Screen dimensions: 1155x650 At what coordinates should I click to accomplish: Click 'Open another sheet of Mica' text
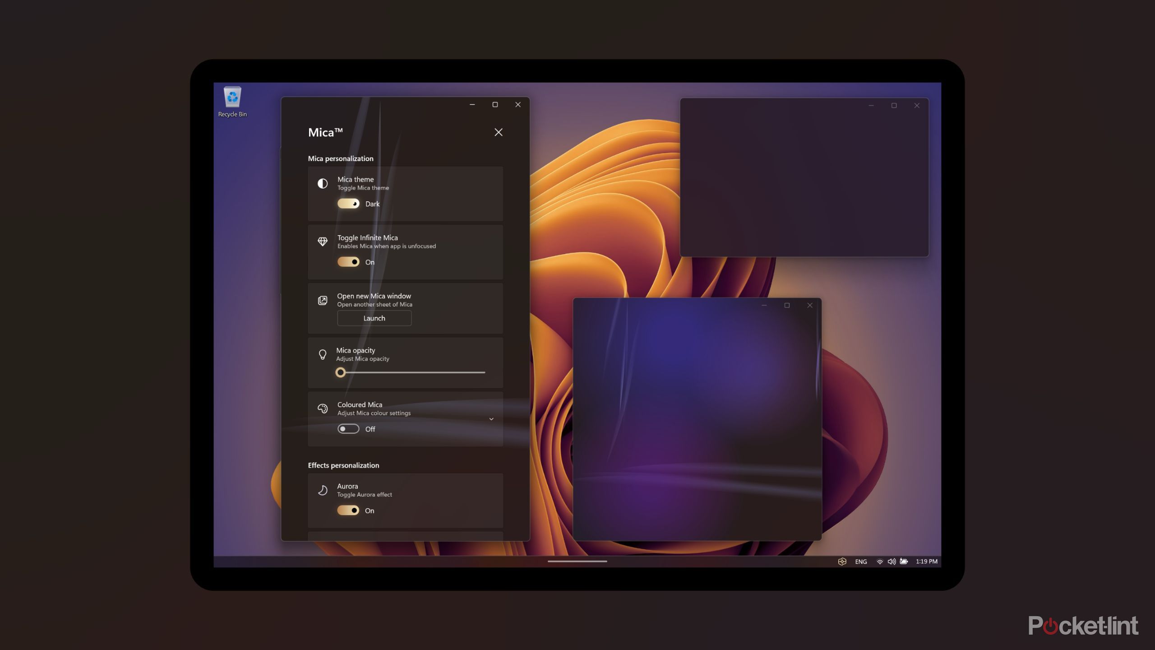point(374,304)
